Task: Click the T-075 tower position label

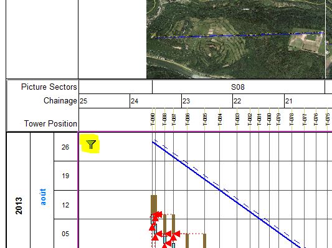Action: [328, 120]
